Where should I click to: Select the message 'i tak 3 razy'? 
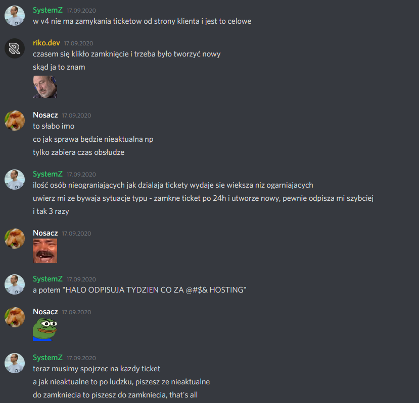[x=51, y=211]
